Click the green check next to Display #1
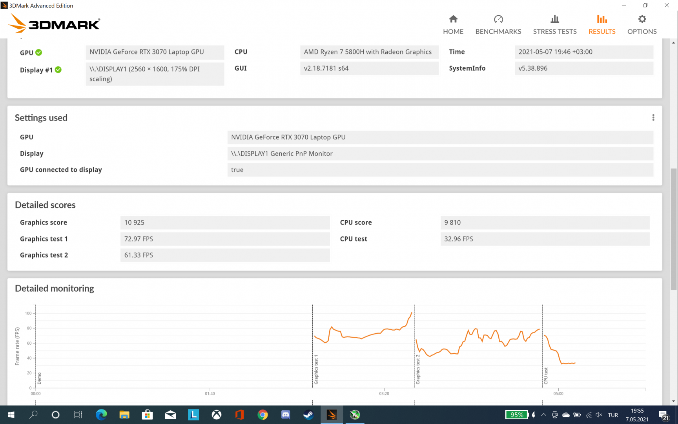Image resolution: width=678 pixels, height=424 pixels. point(58,70)
